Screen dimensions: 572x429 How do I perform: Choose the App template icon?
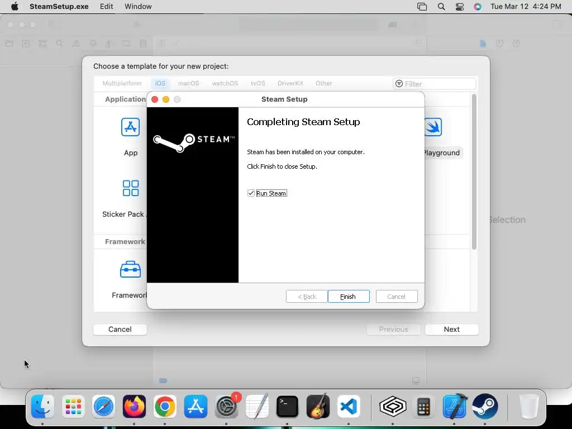click(x=131, y=127)
